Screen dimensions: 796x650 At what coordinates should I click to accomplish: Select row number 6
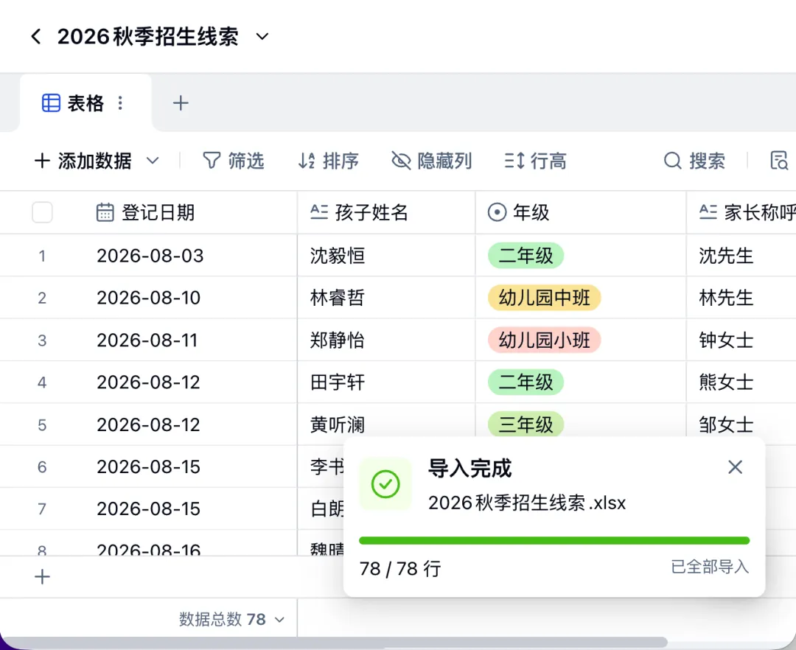(x=42, y=466)
